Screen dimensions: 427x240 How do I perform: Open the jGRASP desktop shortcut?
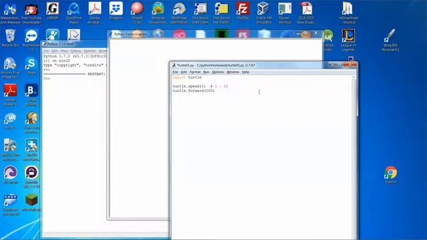53,11
